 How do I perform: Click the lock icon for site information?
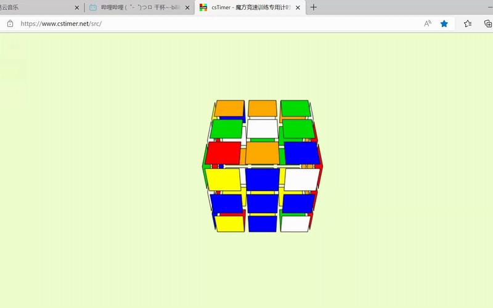(x=10, y=23)
